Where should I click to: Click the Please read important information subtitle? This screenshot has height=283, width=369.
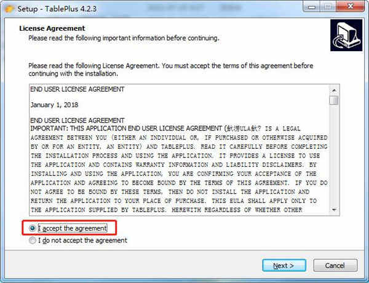(124, 38)
